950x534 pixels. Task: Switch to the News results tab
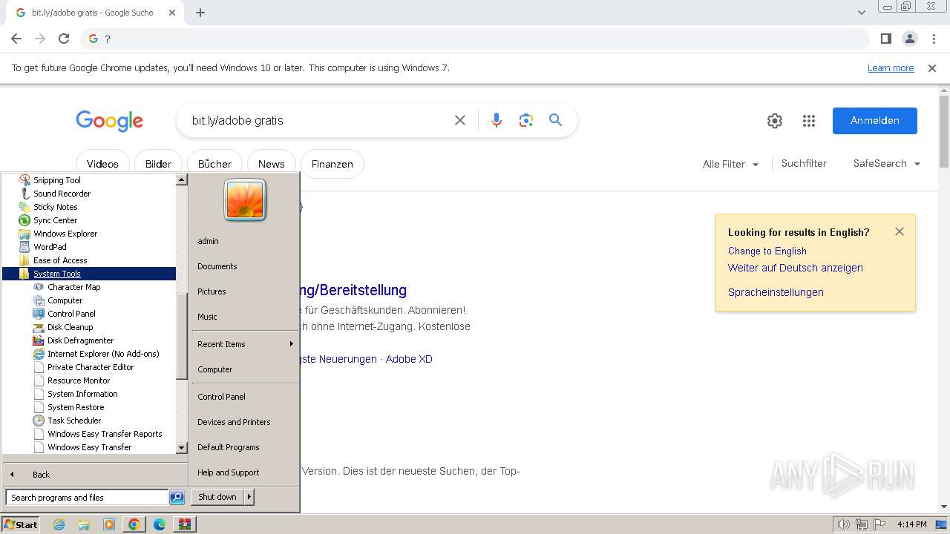[271, 164]
